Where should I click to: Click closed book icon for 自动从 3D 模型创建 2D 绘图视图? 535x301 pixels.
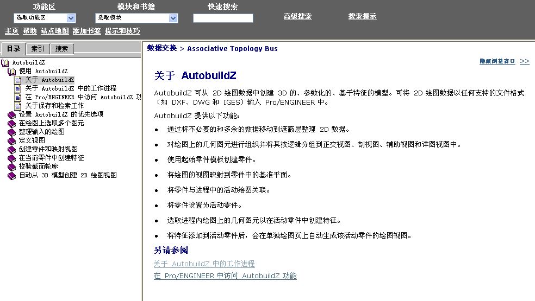(11, 176)
